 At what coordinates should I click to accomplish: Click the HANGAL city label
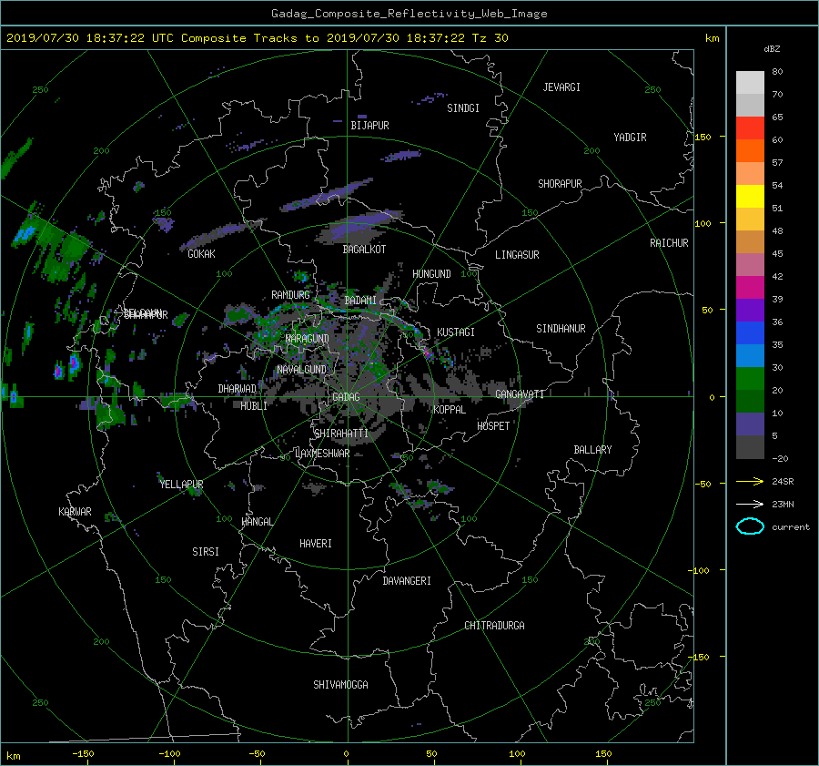pos(258,522)
